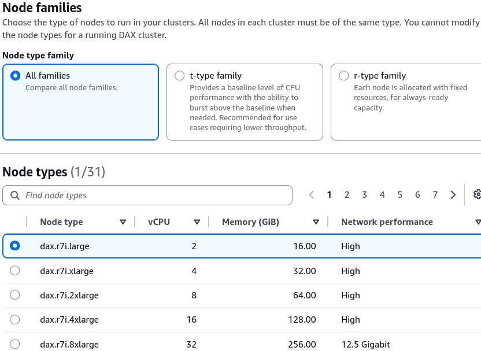Click the Node type column header
Viewport: 481px width, 351px height.
click(61, 222)
